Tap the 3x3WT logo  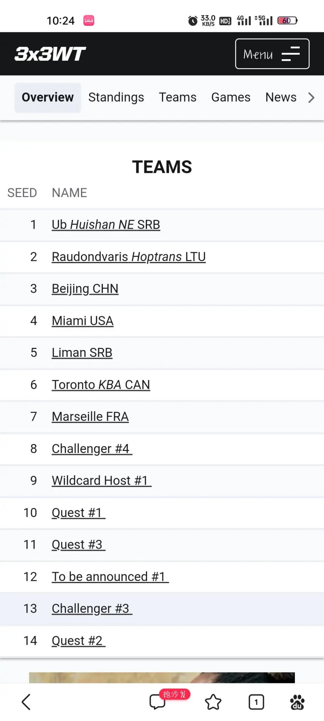tap(50, 54)
